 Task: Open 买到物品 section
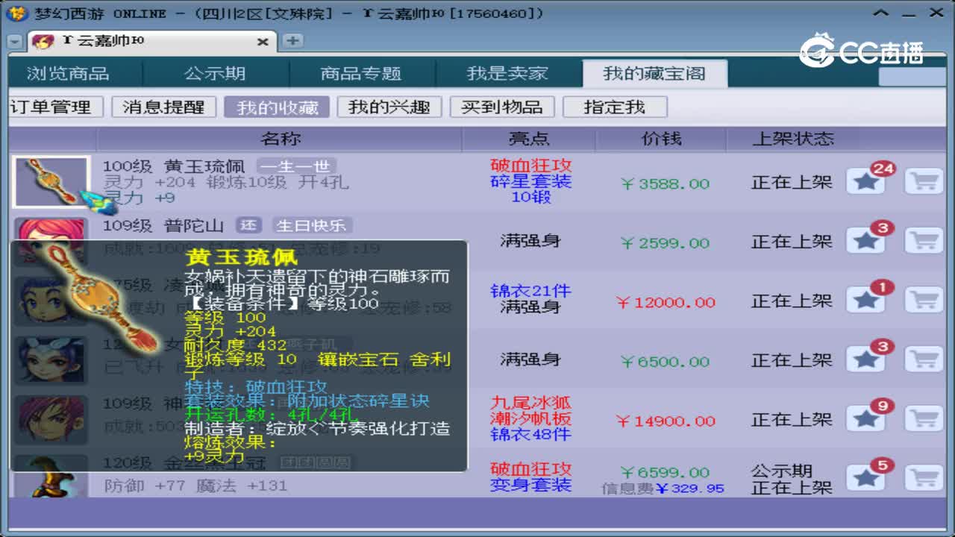click(x=502, y=107)
